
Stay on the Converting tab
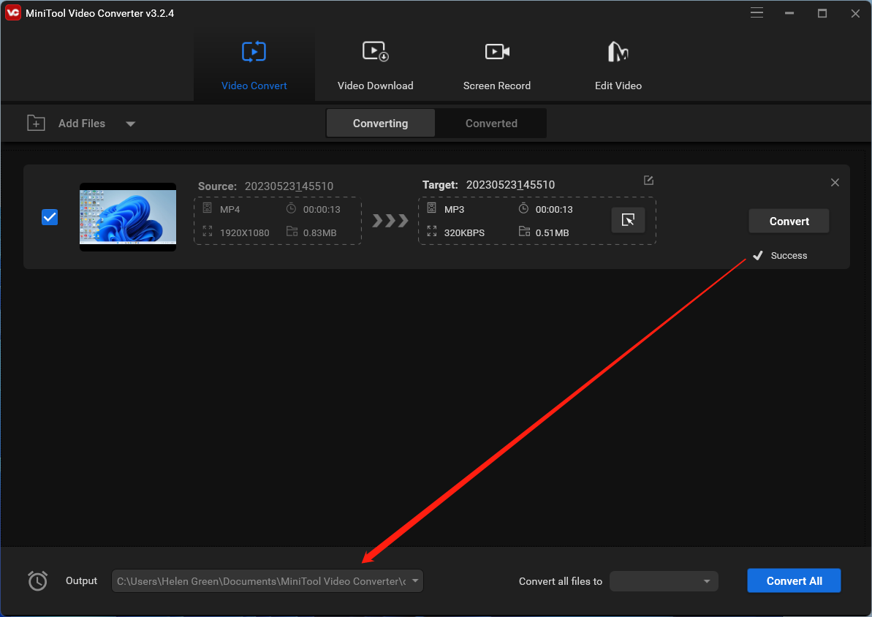point(380,123)
